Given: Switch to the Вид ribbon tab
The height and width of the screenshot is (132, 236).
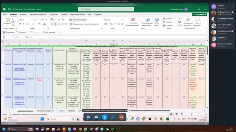Looking at the screenshot, I should [89, 15].
